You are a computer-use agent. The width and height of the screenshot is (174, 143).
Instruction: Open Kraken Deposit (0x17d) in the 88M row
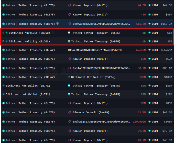point(90,103)
